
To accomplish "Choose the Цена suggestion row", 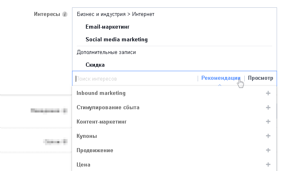I will click(83, 164).
